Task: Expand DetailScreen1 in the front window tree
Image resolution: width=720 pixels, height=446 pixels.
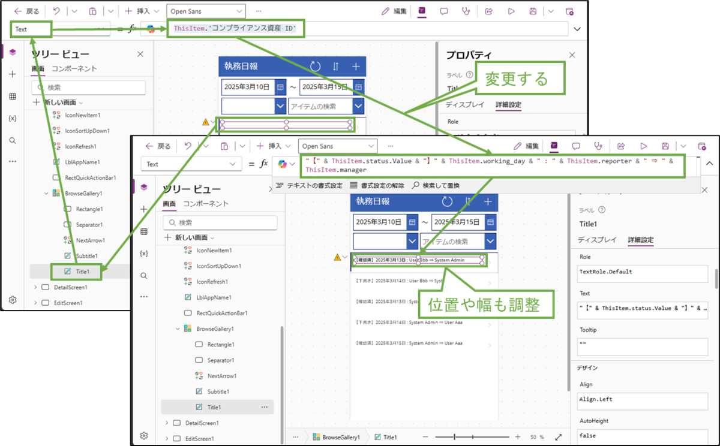Action: pos(166,423)
